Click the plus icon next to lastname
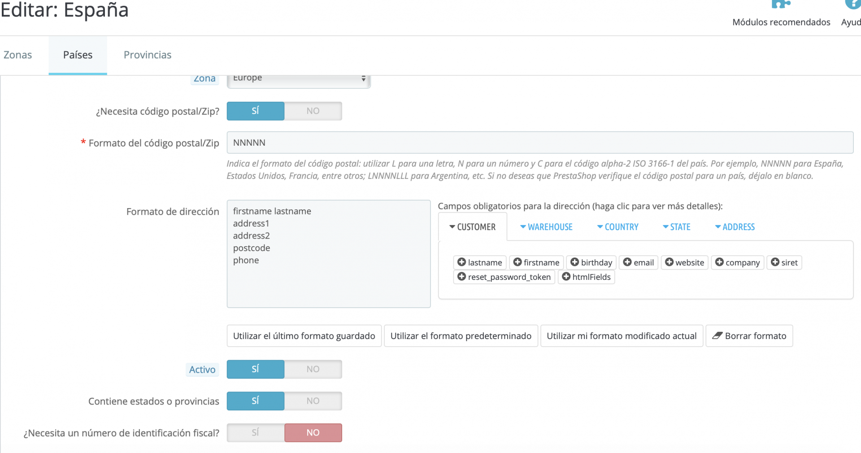 461,262
